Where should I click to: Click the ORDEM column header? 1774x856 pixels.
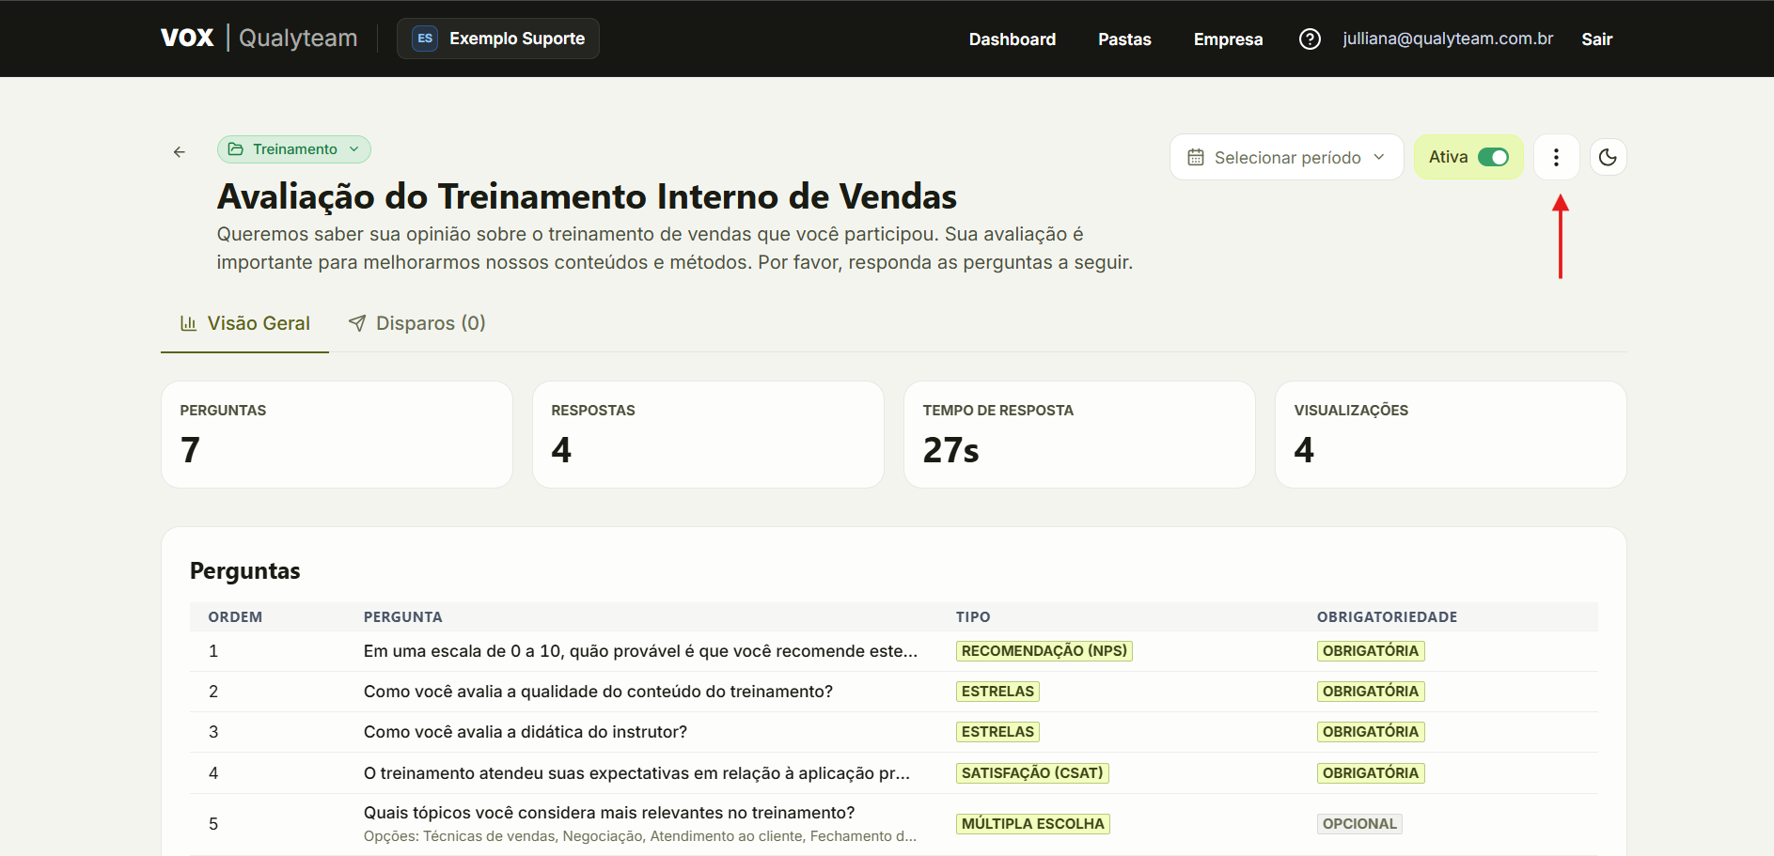point(235,617)
